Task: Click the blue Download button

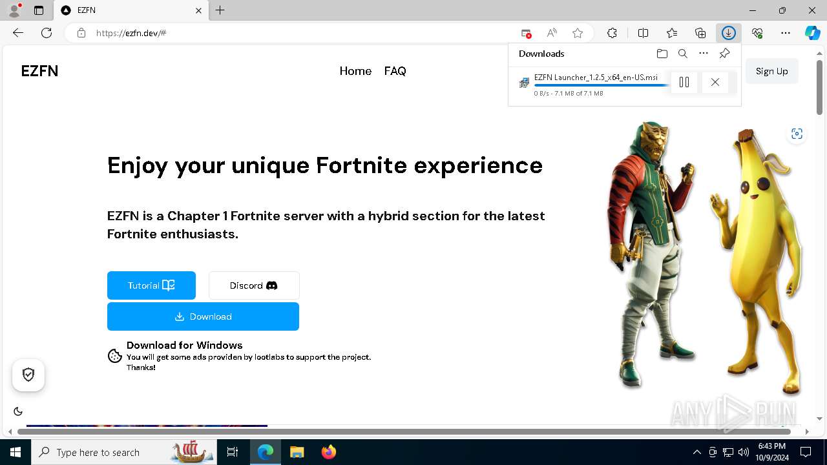Action: pyautogui.click(x=203, y=316)
